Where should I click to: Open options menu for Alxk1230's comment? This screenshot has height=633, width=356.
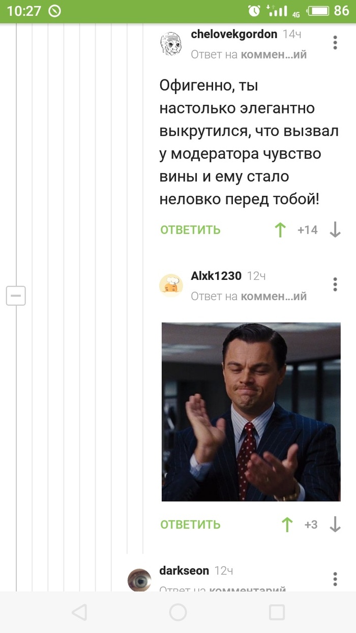point(335,284)
